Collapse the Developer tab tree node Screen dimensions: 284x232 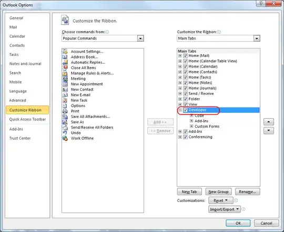click(x=180, y=110)
